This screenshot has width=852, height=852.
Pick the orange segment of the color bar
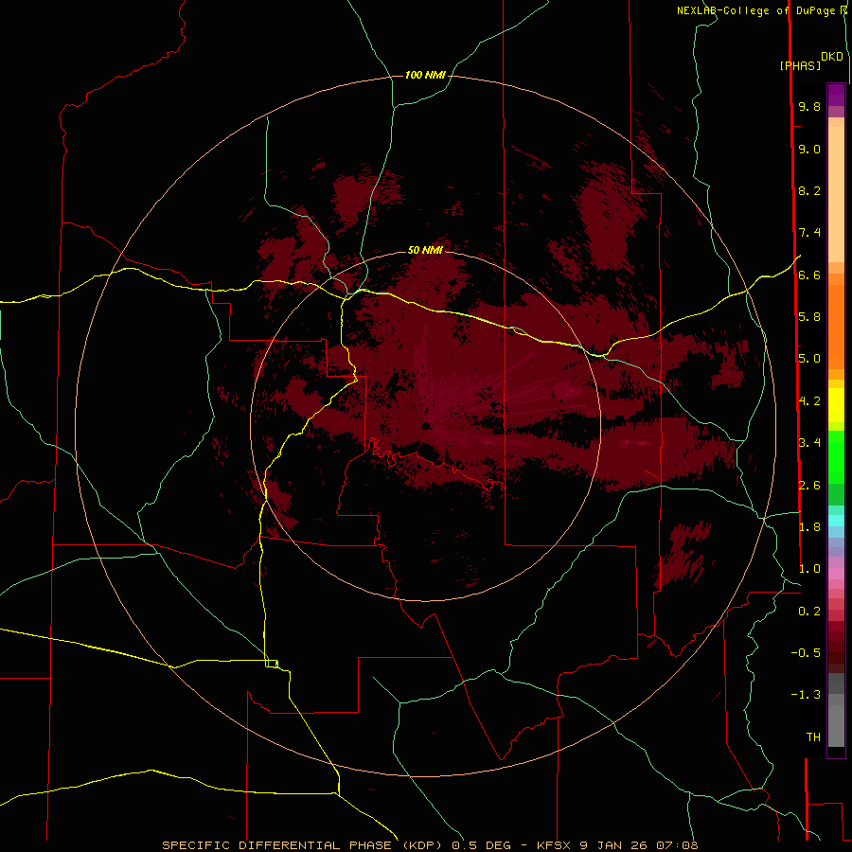[x=836, y=327]
